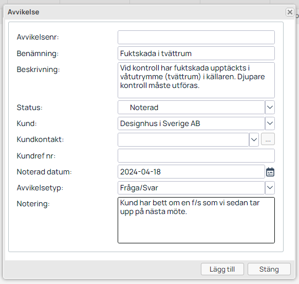Click the Avvikelse dialog title bar
Screen dimensions: 299x284
click(x=145, y=12)
